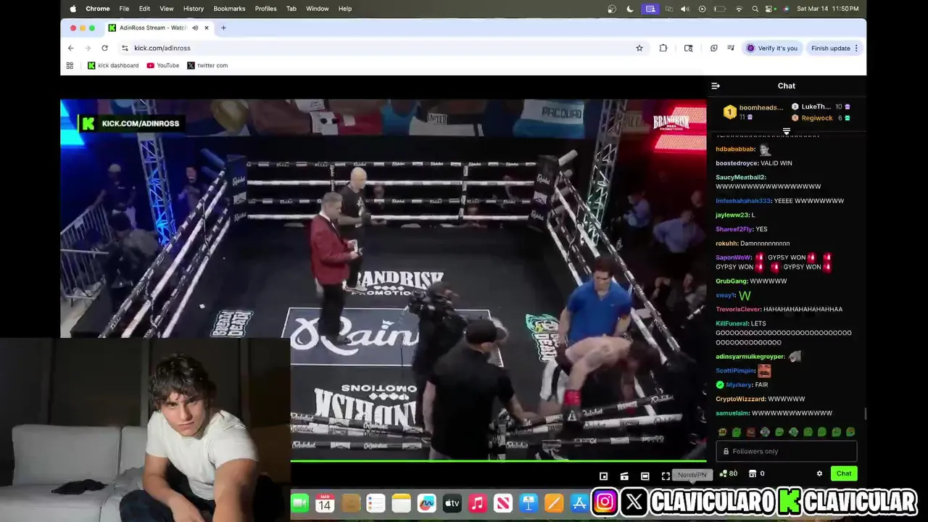928x522 pixels.
Task: Open the sound volume menu bar icon
Action: click(x=685, y=9)
